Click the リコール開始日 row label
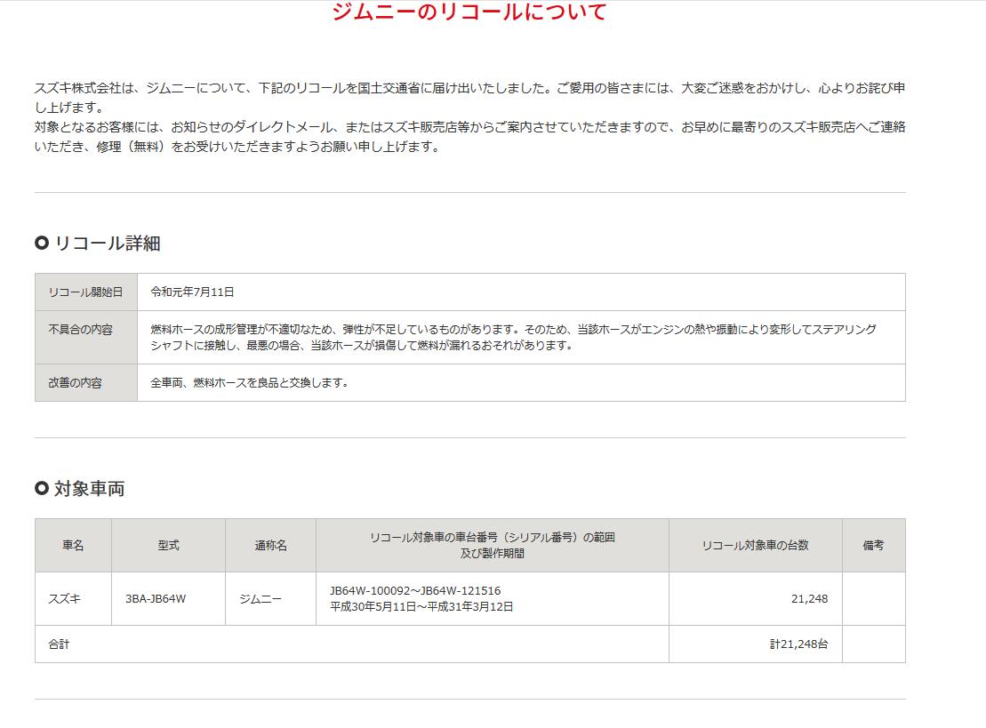986x728 pixels. click(85, 292)
